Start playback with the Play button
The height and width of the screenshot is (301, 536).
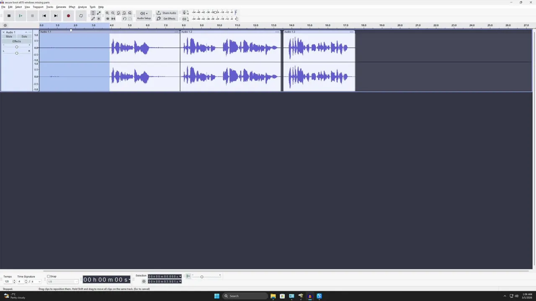tap(21, 16)
